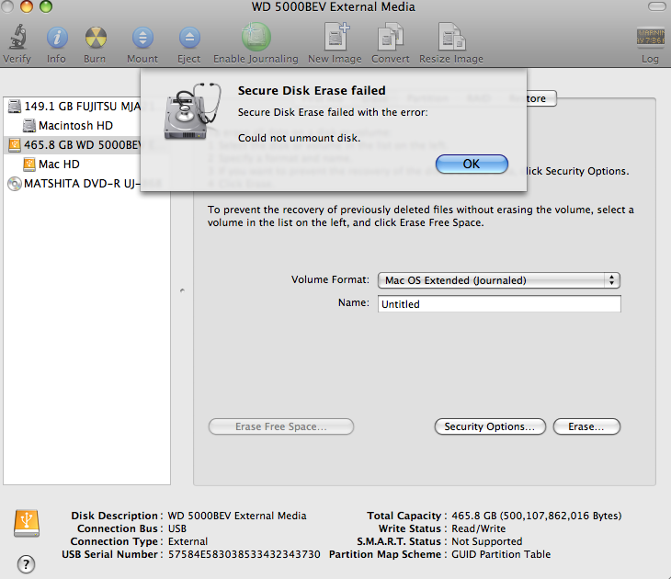Click 'Could not unmount disk.' message
This screenshot has width=671, height=579.
click(299, 138)
